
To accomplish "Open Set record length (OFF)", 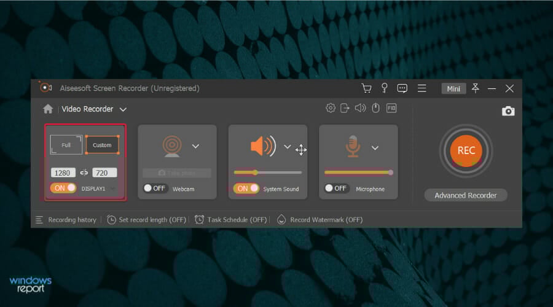I will pos(152,220).
